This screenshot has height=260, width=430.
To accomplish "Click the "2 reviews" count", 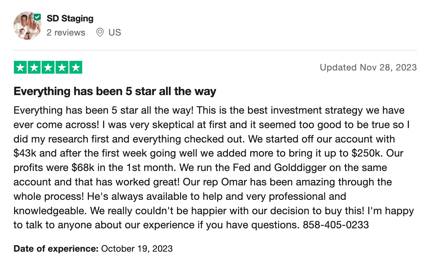I will click(66, 33).
